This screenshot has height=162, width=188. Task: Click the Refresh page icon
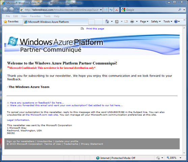[x=111, y=10]
